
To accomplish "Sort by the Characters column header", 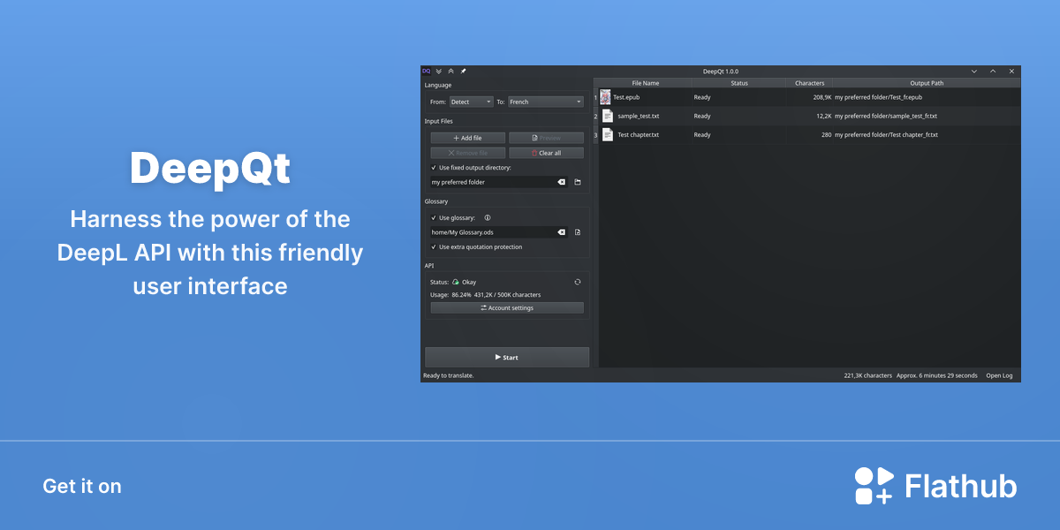I will pyautogui.click(x=809, y=83).
